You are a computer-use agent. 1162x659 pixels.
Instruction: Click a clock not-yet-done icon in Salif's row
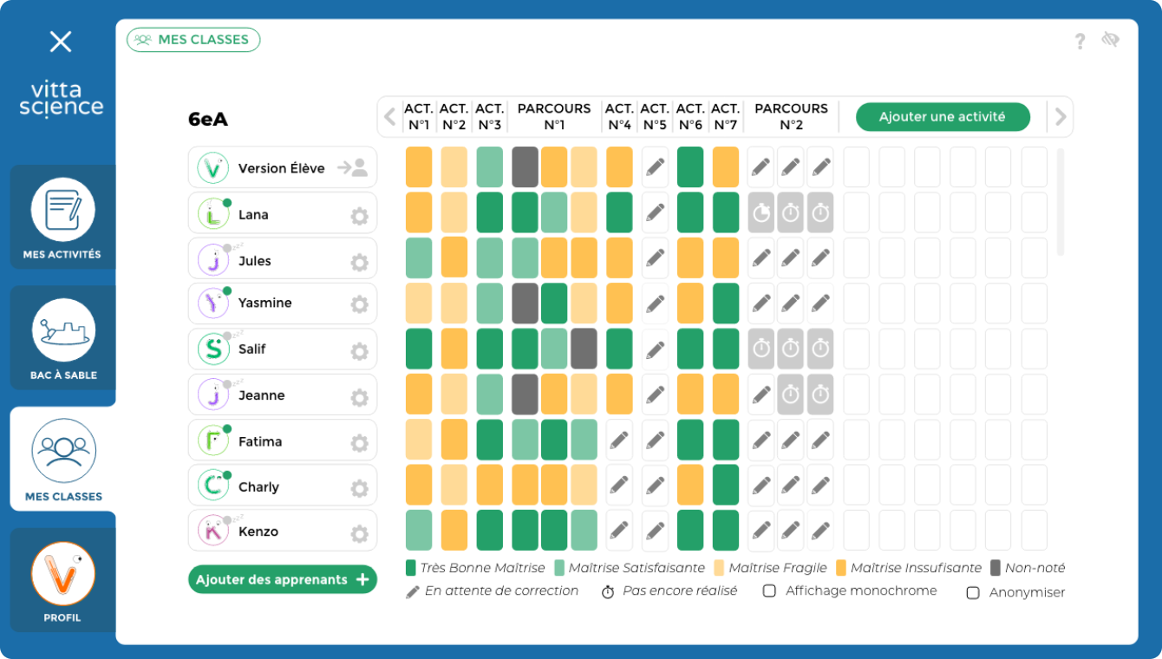coord(761,349)
